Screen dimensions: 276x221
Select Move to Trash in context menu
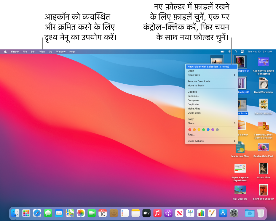211,86
